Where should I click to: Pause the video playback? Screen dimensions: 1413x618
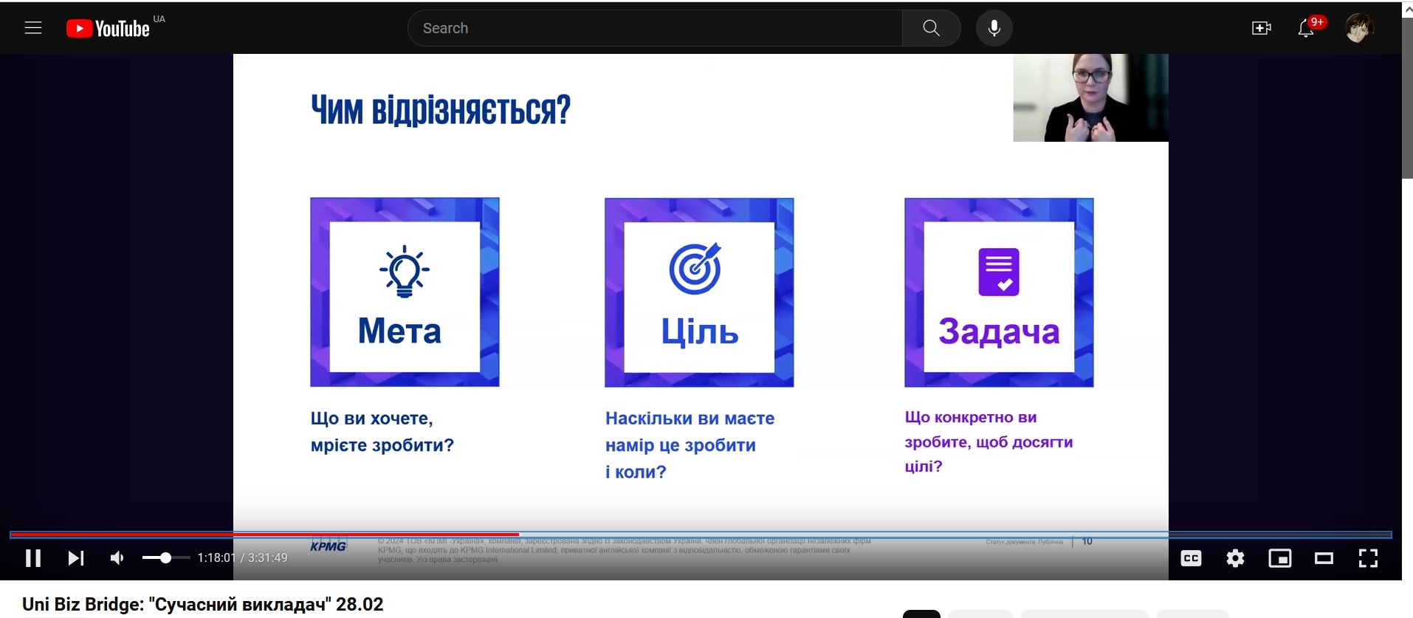pos(33,558)
